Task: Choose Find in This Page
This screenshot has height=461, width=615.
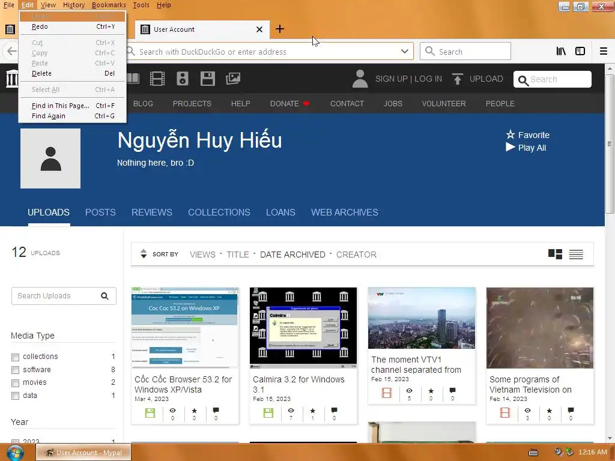Action: coord(73,106)
